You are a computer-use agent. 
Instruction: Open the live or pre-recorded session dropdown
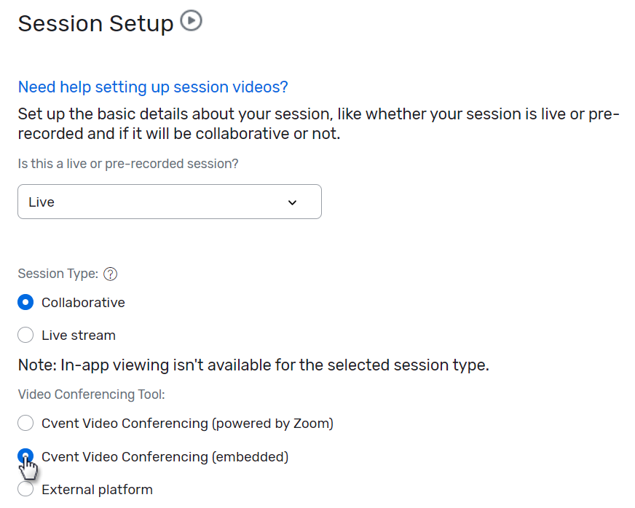[169, 202]
